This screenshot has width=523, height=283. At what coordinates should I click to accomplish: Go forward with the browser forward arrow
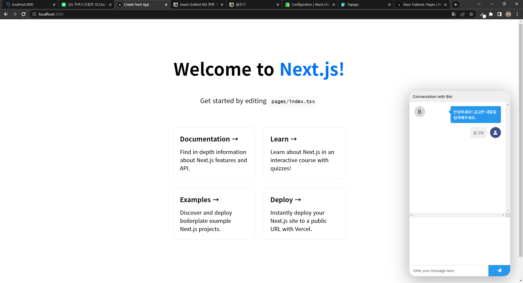pyautogui.click(x=15, y=14)
